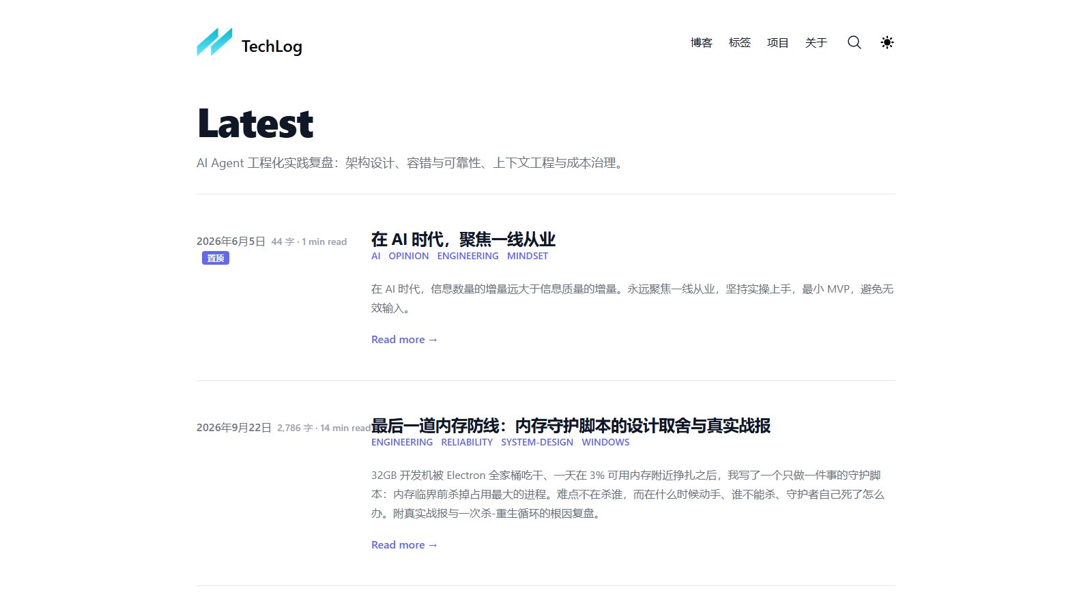Click the date 2026年9月22日
Image resolution: width=1092 pixels, height=614 pixels.
(x=234, y=428)
